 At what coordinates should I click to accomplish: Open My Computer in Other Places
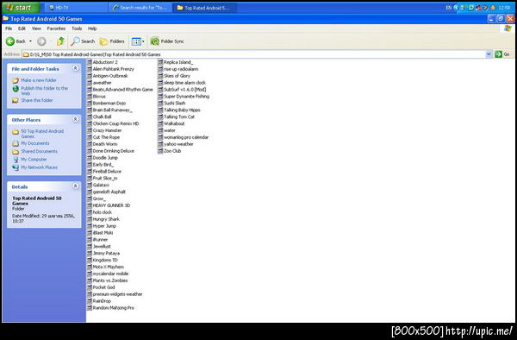34,160
